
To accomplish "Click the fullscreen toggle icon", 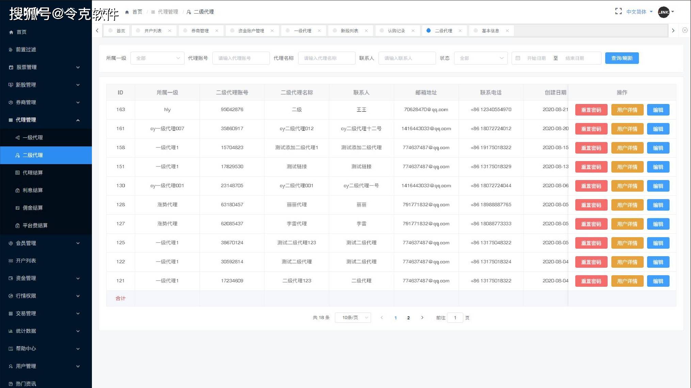I will click(618, 12).
